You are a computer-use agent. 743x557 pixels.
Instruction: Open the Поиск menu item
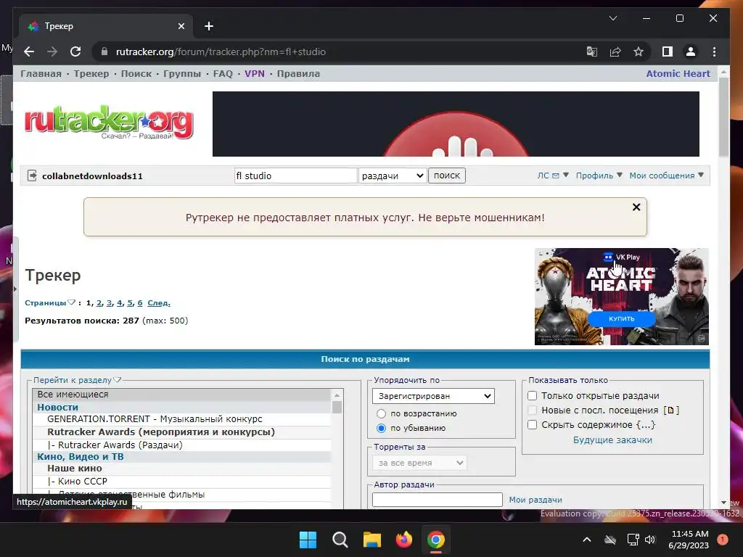click(136, 73)
